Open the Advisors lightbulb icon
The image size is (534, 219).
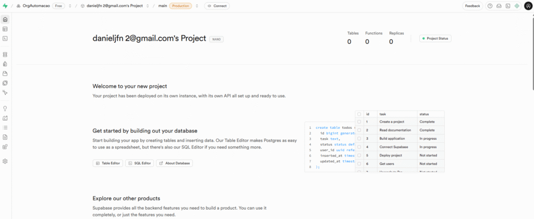click(5, 108)
